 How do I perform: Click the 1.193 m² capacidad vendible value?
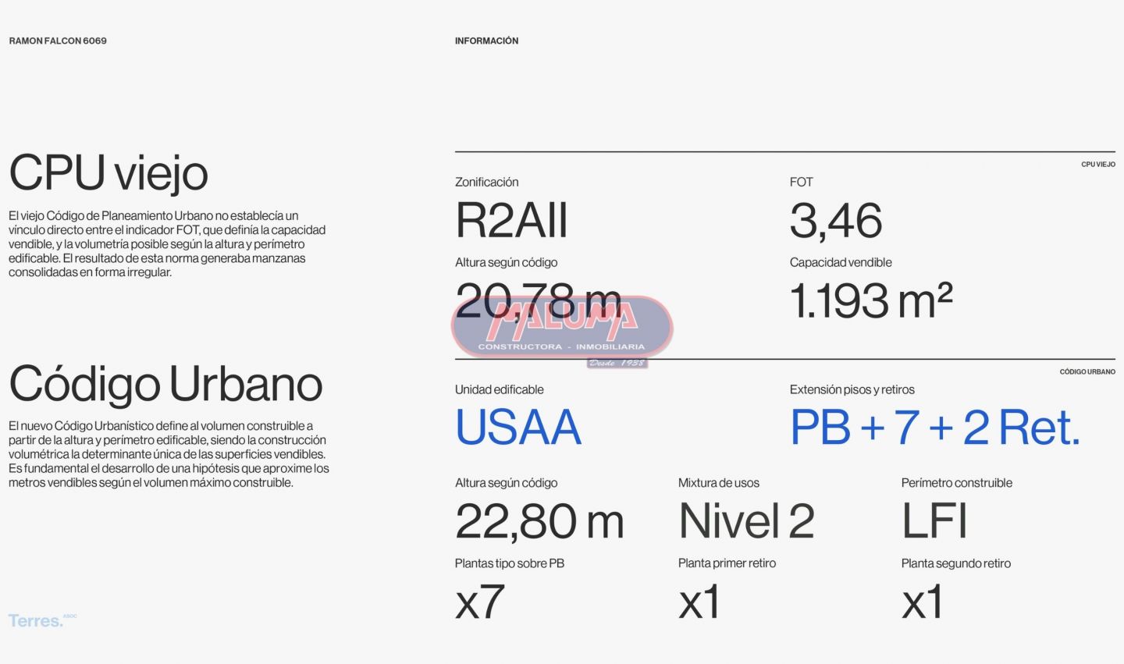coord(871,301)
